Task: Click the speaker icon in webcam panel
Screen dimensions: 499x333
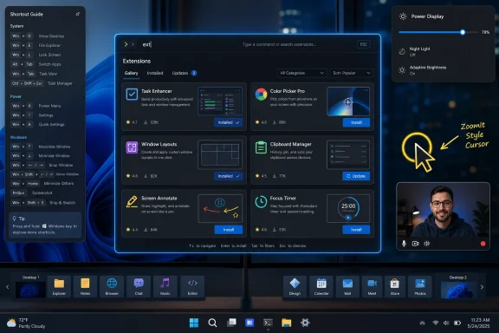Action: (x=427, y=244)
